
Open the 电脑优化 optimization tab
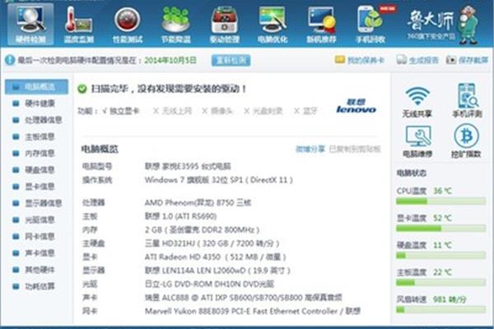(273, 25)
